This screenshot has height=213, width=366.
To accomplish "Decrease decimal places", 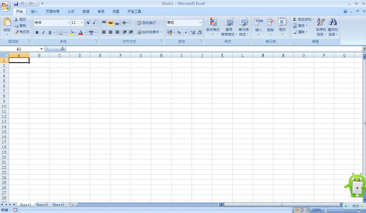I will click(199, 32).
